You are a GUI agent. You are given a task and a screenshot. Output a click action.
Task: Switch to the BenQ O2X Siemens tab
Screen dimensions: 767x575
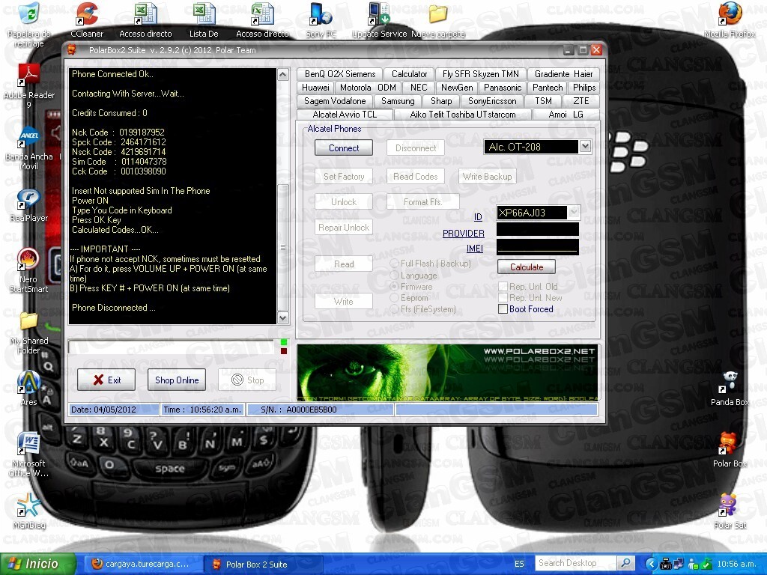340,74
